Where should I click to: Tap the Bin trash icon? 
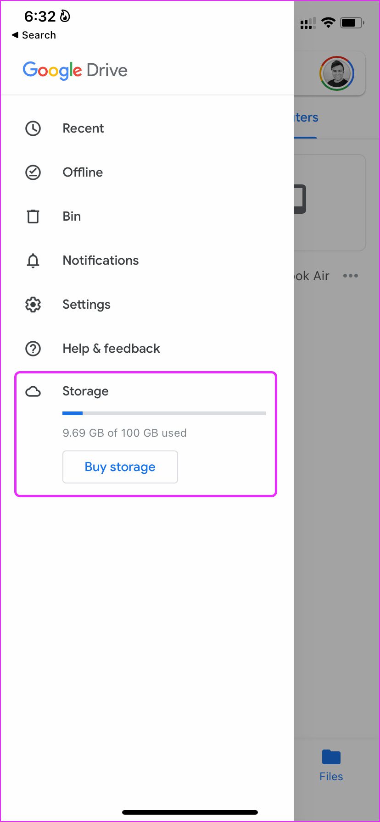pyautogui.click(x=33, y=217)
